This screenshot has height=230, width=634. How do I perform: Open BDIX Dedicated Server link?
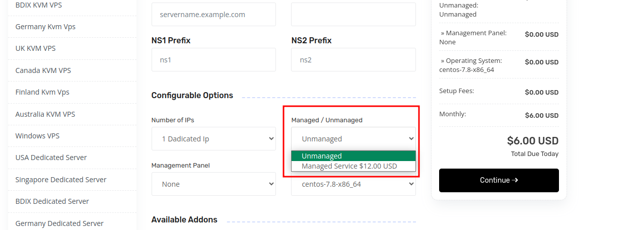coord(52,201)
